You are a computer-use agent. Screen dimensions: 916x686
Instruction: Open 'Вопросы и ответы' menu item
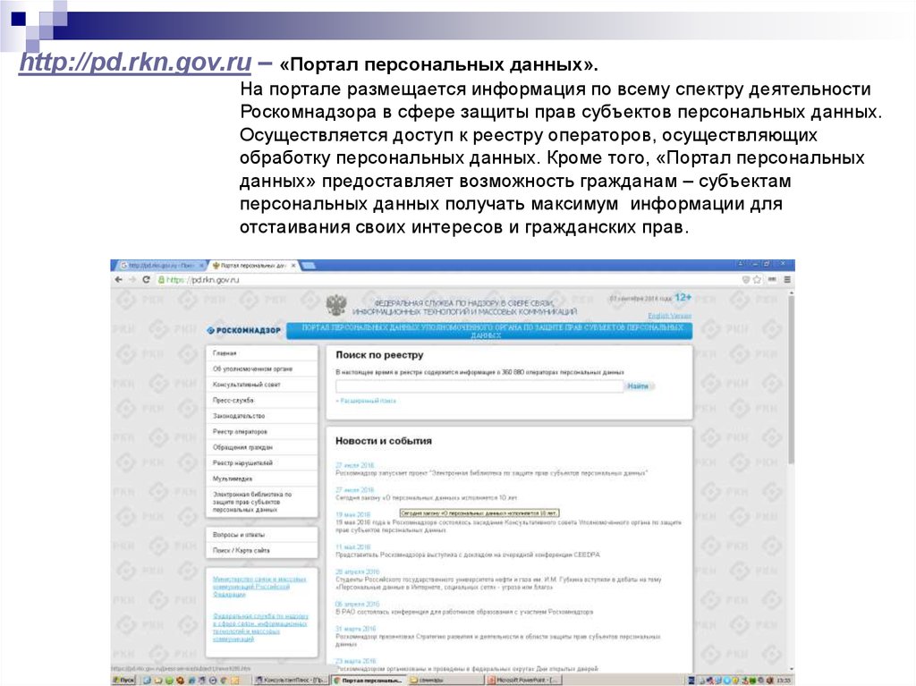point(262,535)
